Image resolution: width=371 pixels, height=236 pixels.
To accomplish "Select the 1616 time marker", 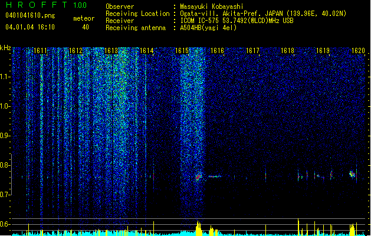I will tap(217, 51).
